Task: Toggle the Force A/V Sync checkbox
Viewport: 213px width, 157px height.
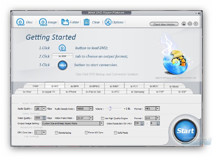Action: click(x=86, y=132)
